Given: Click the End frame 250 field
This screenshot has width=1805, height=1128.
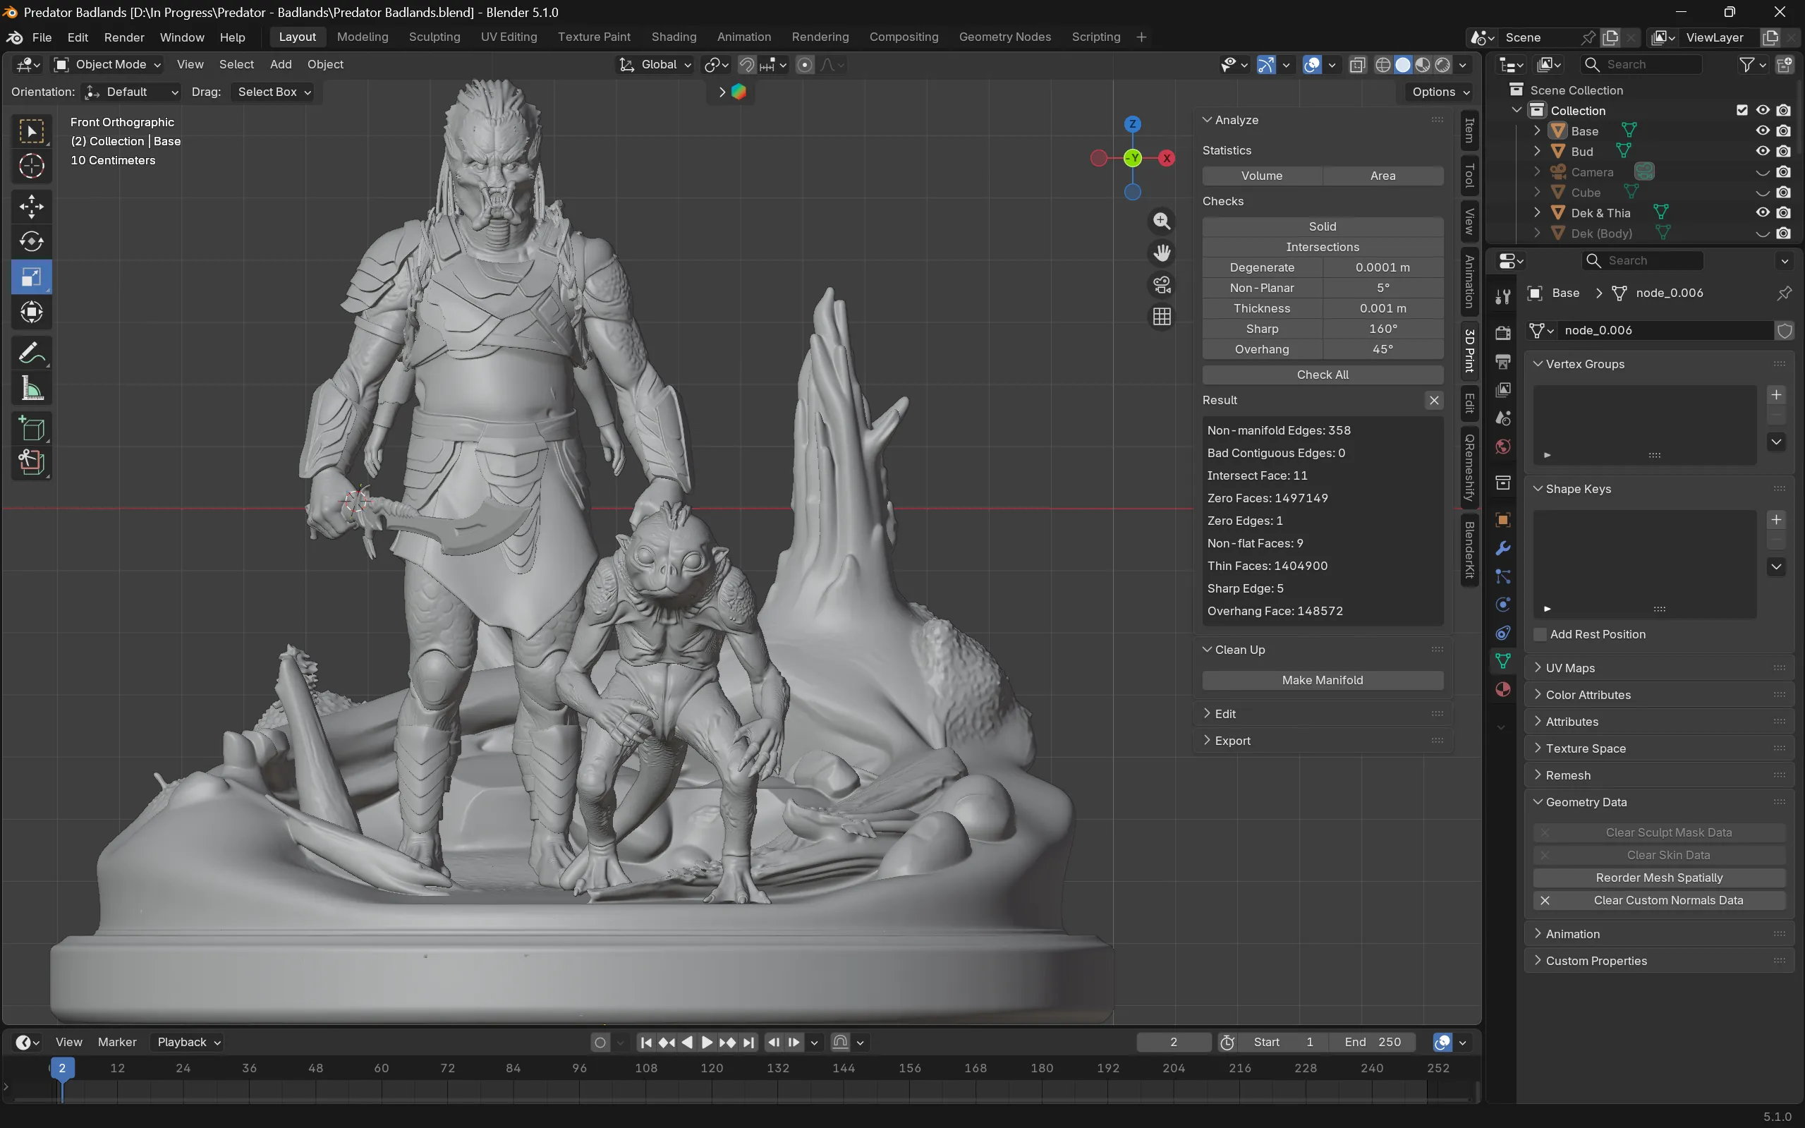Looking at the screenshot, I should pos(1373,1042).
